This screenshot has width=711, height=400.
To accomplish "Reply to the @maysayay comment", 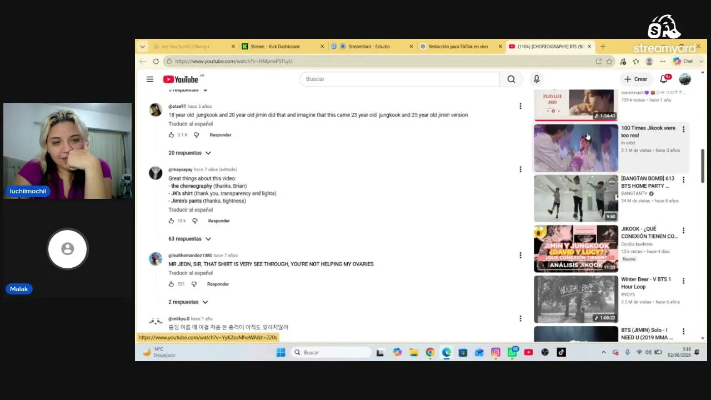I will pyautogui.click(x=219, y=221).
